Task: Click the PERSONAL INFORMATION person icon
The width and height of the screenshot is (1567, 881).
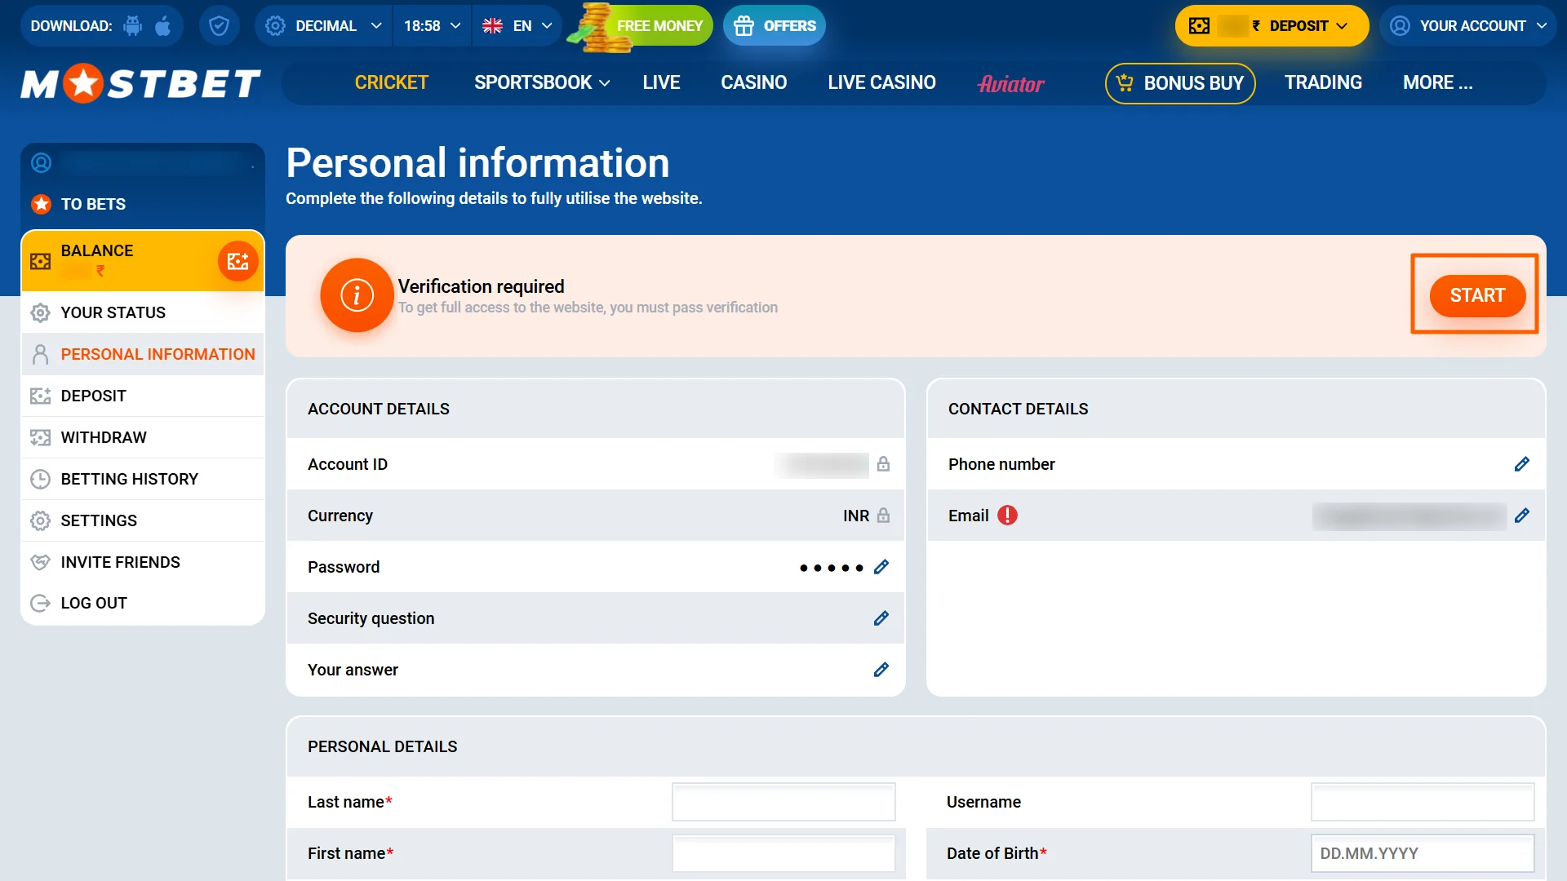Action: [x=40, y=354]
